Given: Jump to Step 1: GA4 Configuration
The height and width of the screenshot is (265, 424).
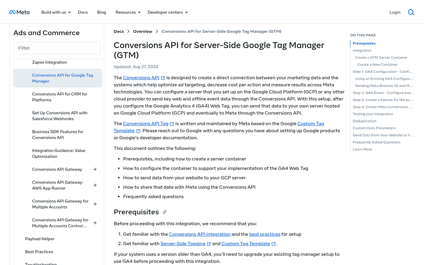Looking at the screenshot, I should coord(383,72).
